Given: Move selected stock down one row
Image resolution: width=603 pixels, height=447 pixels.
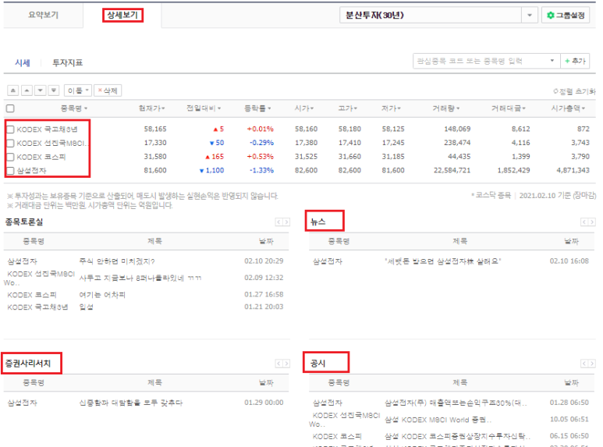Looking at the screenshot, I should (40, 90).
